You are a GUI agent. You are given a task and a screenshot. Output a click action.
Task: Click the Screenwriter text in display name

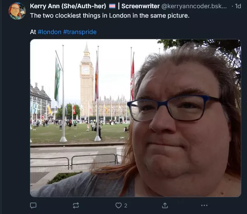tap(140, 6)
